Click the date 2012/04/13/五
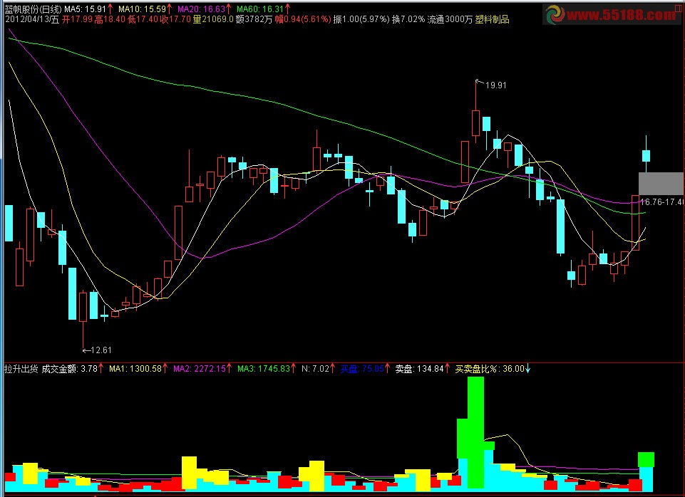Screen dimensions: 685x497 tap(32, 19)
